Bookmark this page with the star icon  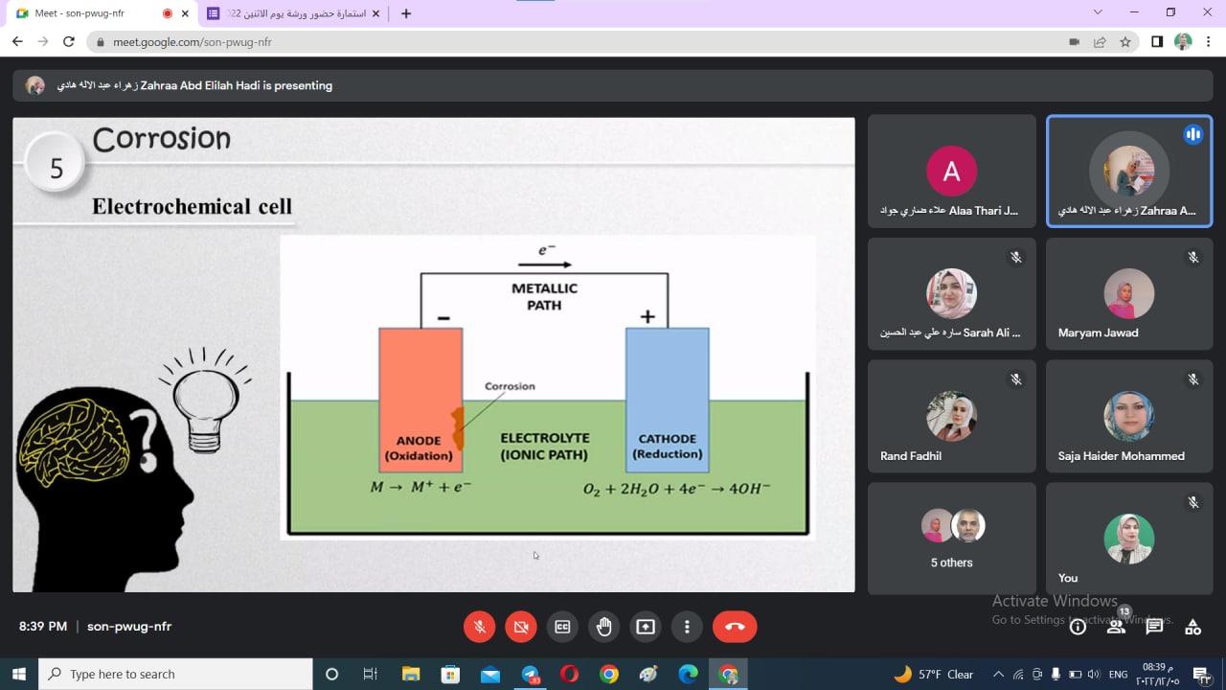(1126, 42)
